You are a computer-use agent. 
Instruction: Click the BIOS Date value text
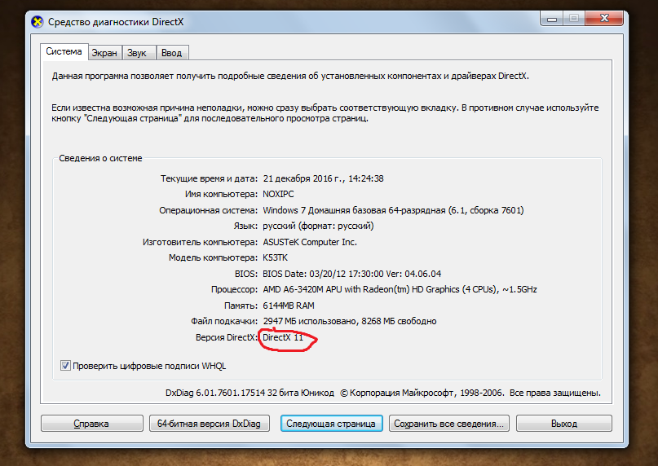click(x=352, y=274)
